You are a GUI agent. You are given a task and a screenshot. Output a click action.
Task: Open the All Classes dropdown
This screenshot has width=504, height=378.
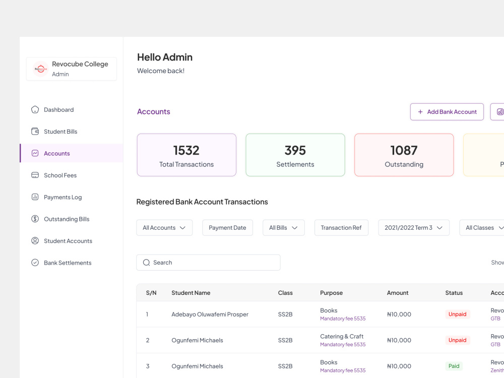click(x=482, y=228)
